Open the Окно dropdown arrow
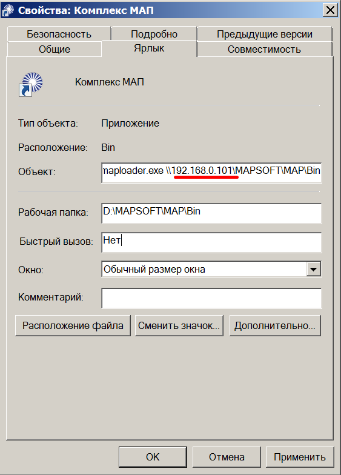This screenshot has width=341, height=475. [x=314, y=269]
